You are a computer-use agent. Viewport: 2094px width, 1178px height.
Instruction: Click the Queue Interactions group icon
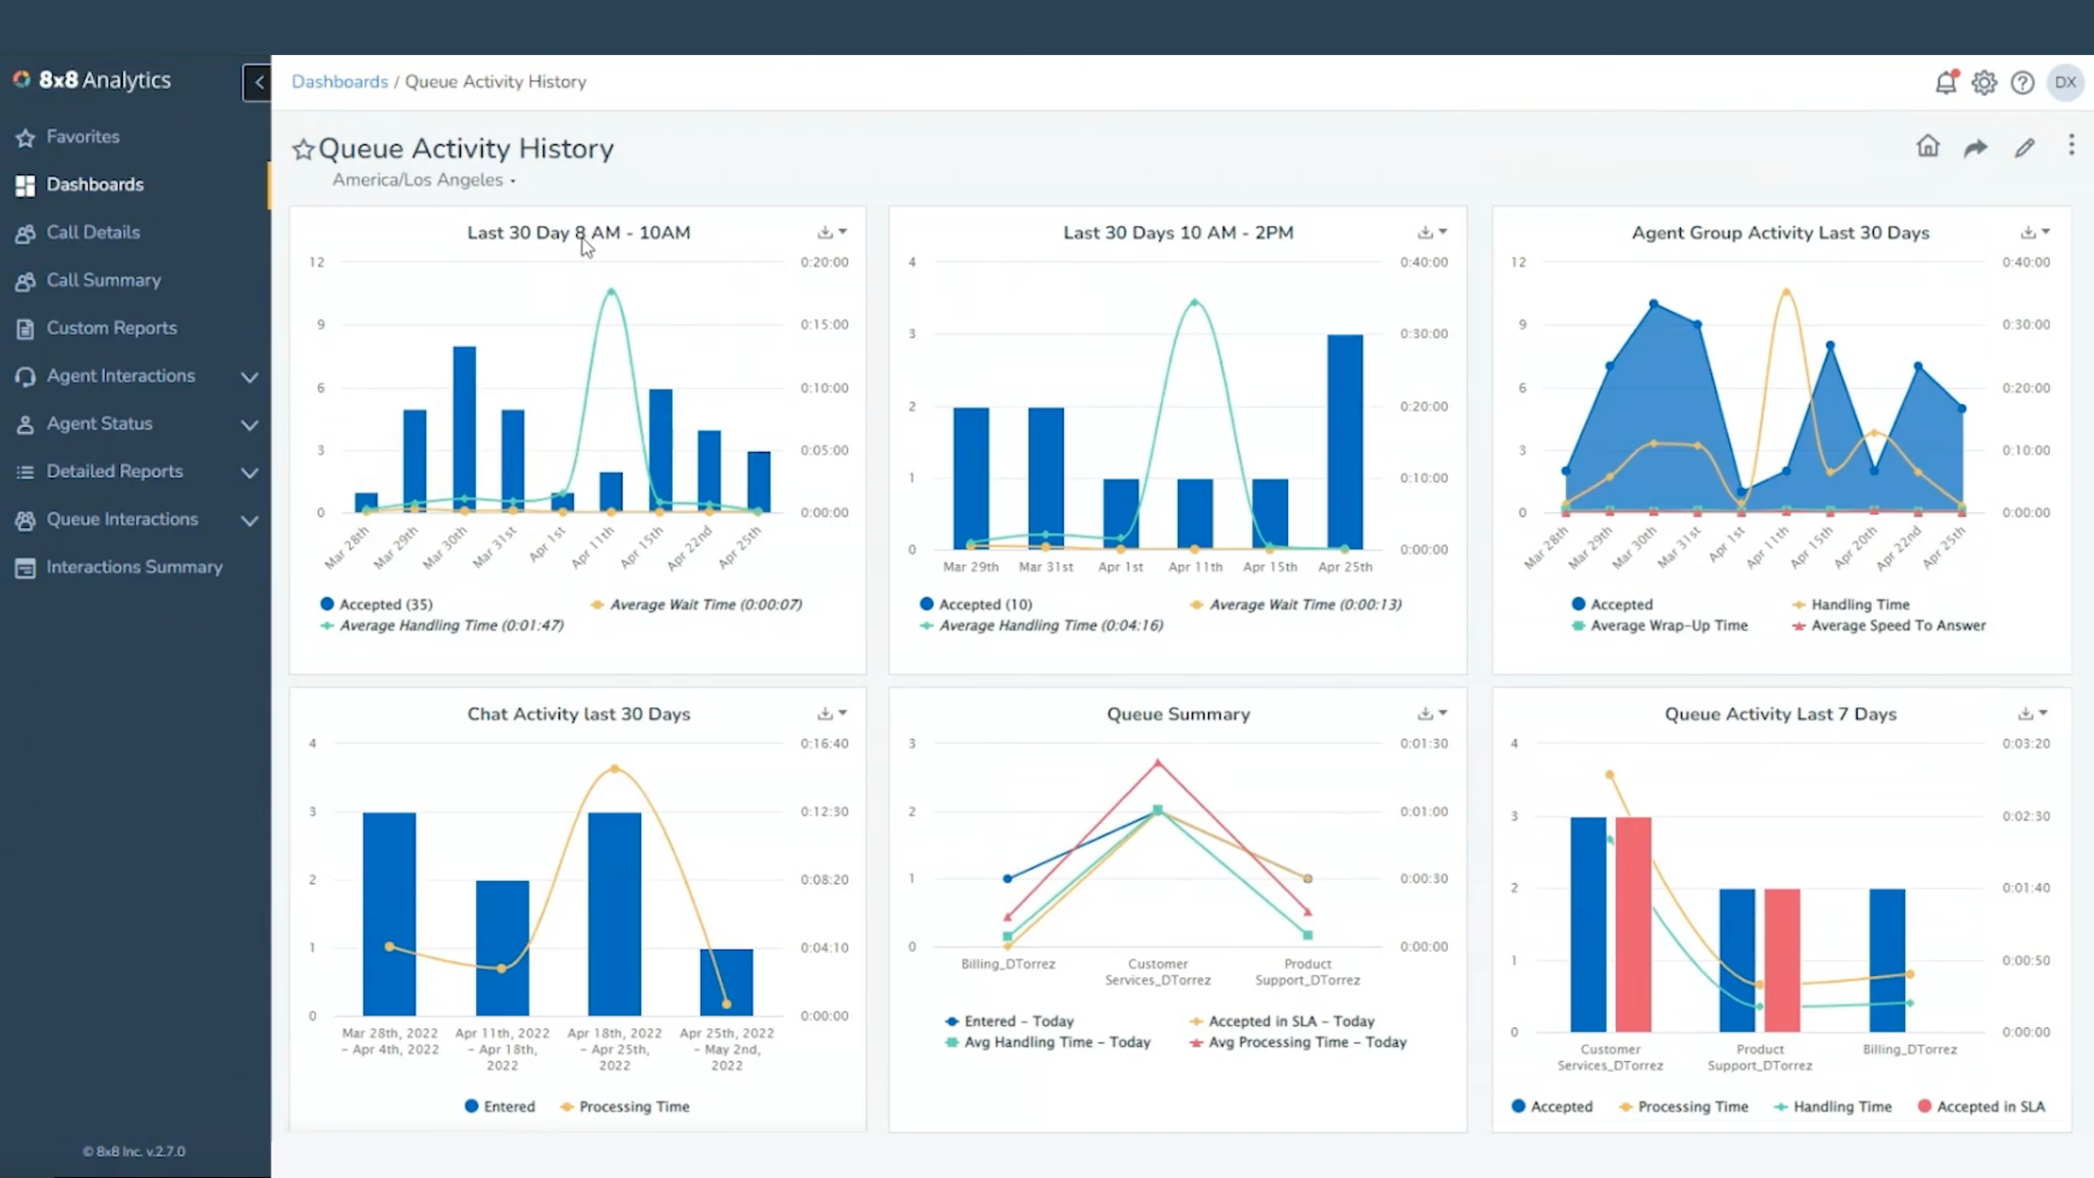25,520
